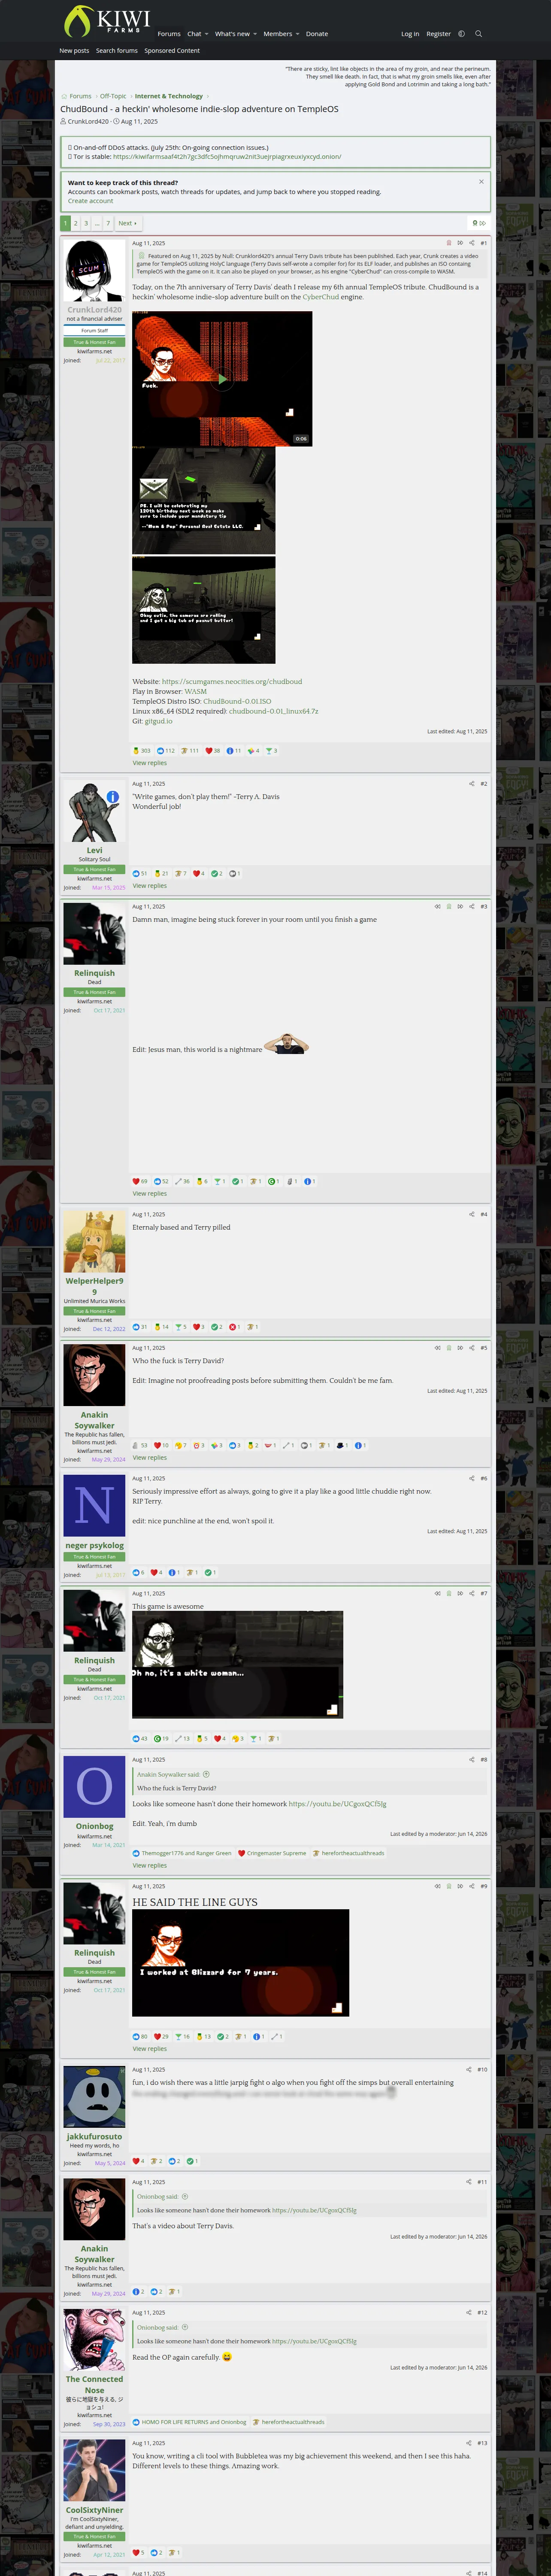
Task: Click the green badge icon on post #3
Action: [448, 907]
